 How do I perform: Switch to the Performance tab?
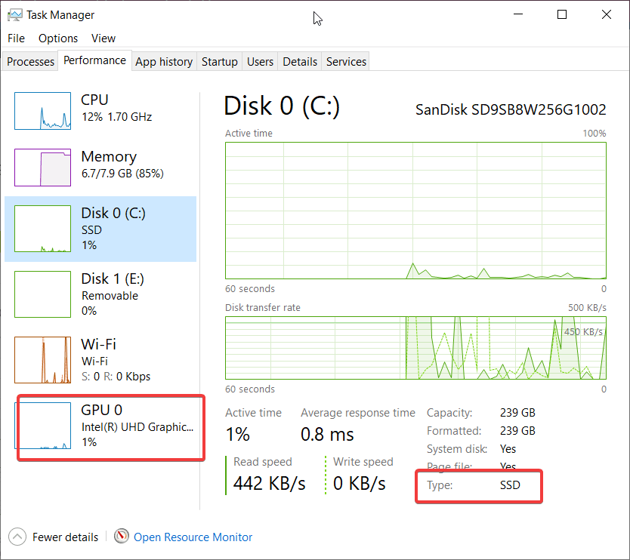(x=95, y=60)
